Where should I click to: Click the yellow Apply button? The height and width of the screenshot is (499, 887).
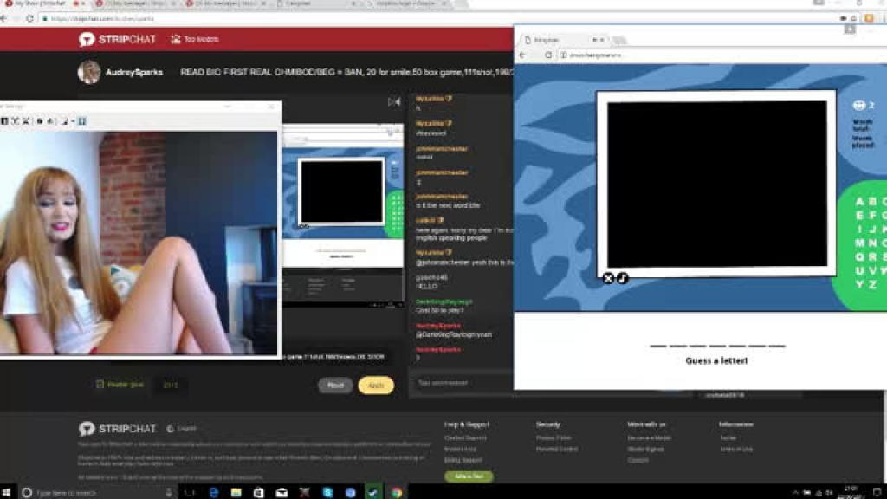point(376,386)
